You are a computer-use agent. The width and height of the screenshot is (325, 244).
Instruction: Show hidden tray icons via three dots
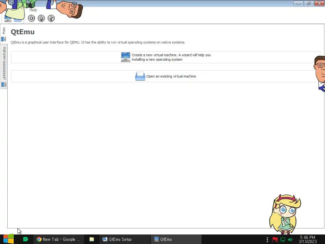pyautogui.click(x=267, y=240)
